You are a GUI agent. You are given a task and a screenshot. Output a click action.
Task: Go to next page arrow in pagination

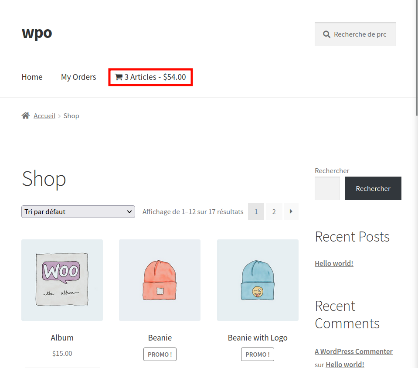[x=291, y=211]
